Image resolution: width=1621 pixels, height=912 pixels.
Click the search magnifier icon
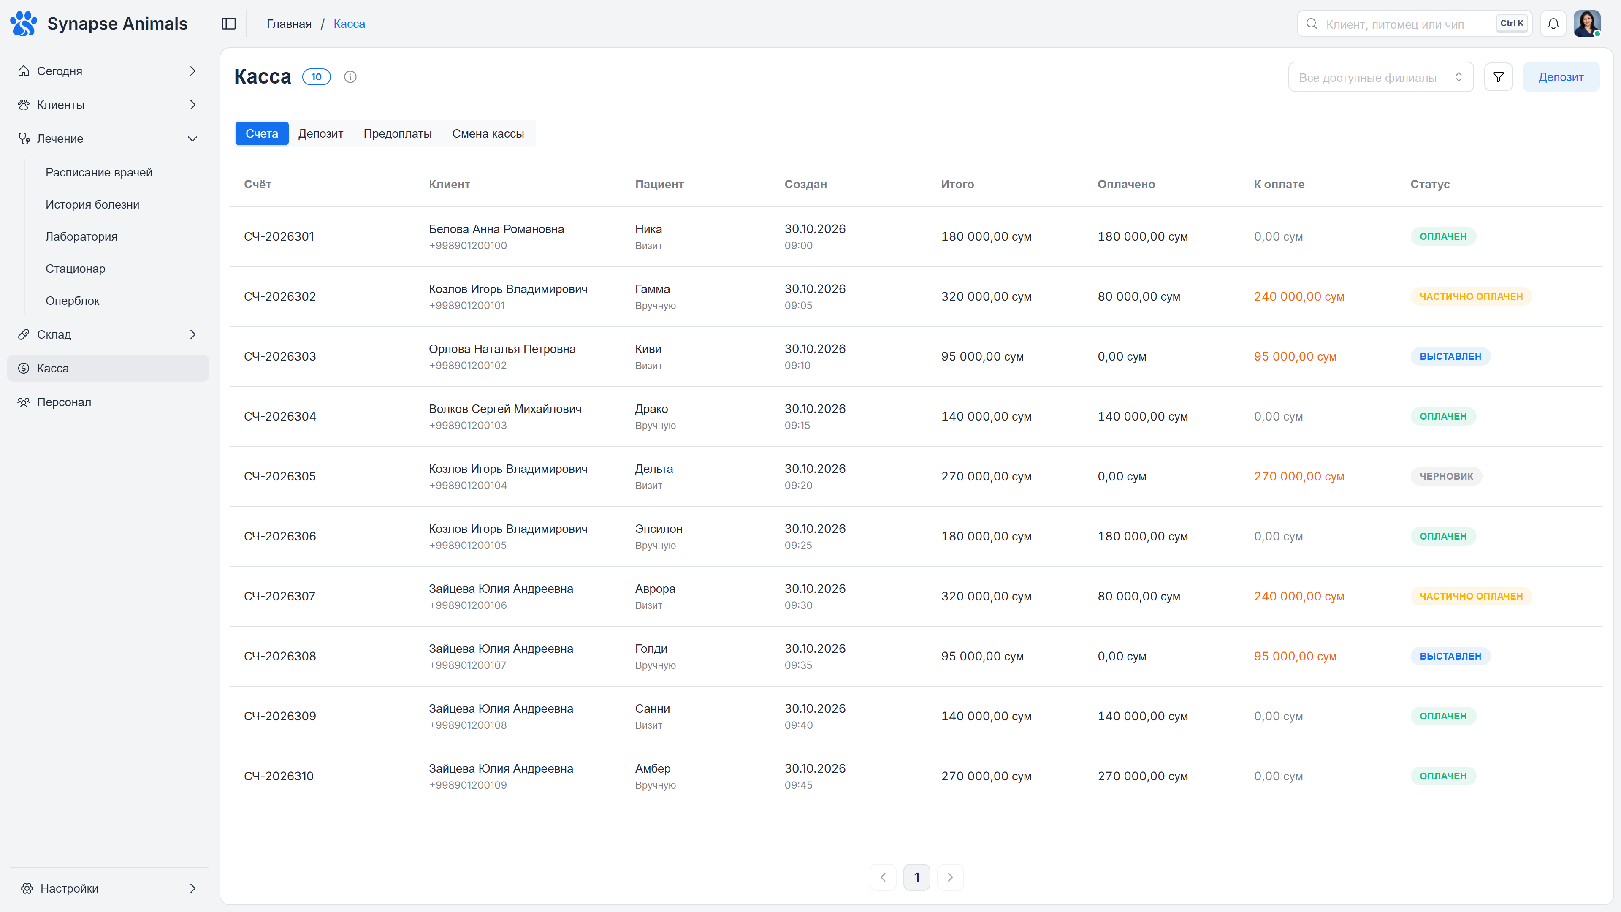pos(1312,24)
